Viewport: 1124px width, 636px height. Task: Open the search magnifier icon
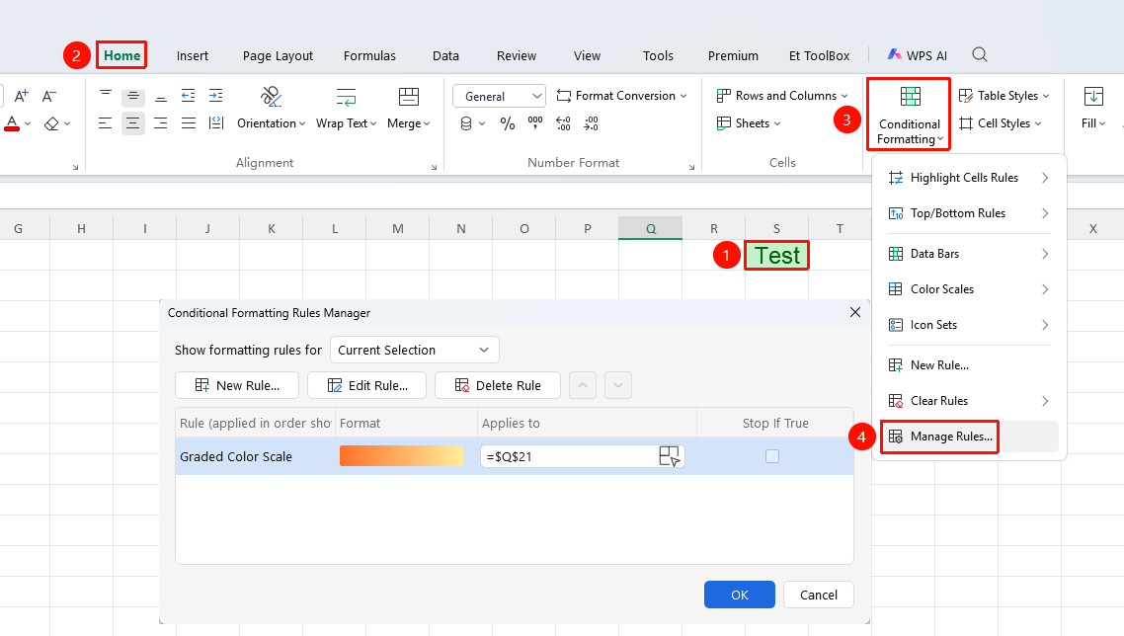click(980, 54)
